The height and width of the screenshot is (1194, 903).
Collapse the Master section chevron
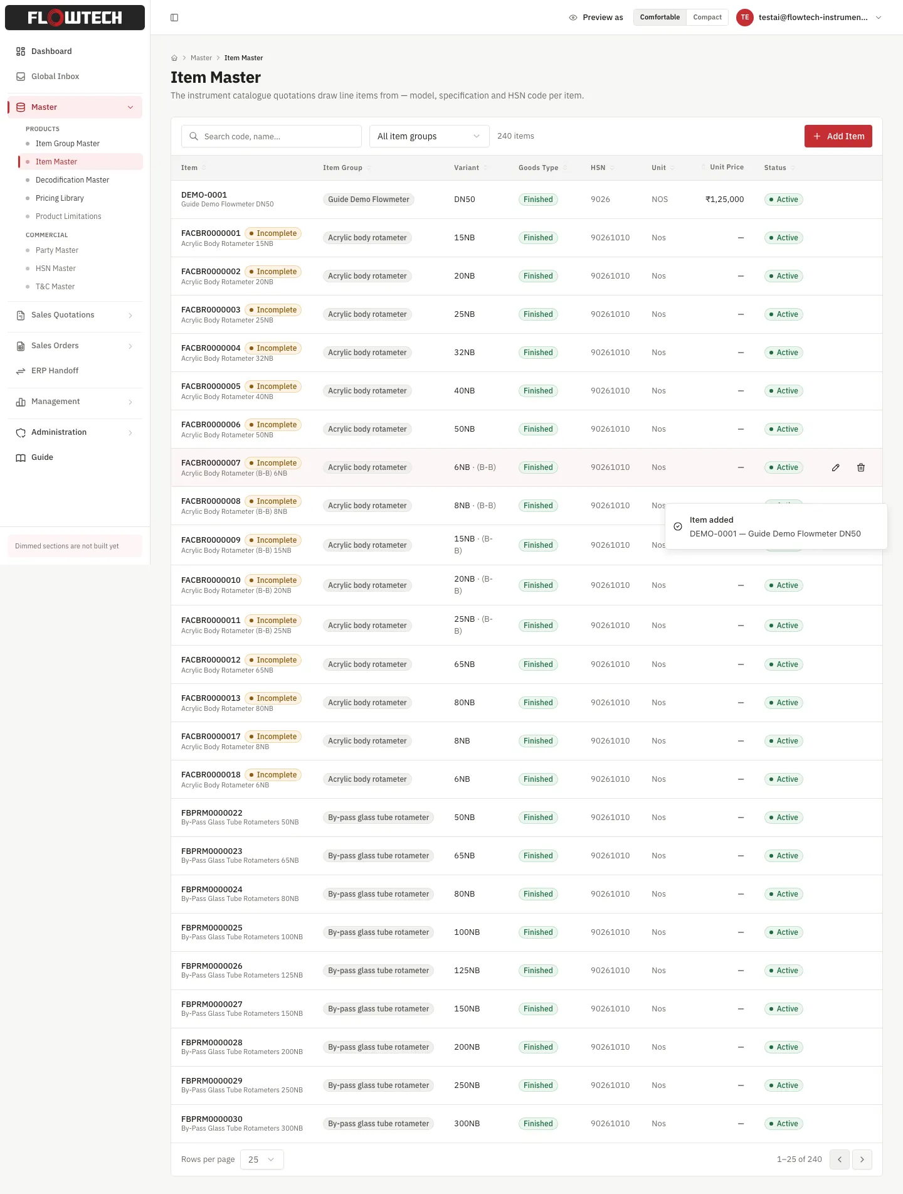click(130, 107)
